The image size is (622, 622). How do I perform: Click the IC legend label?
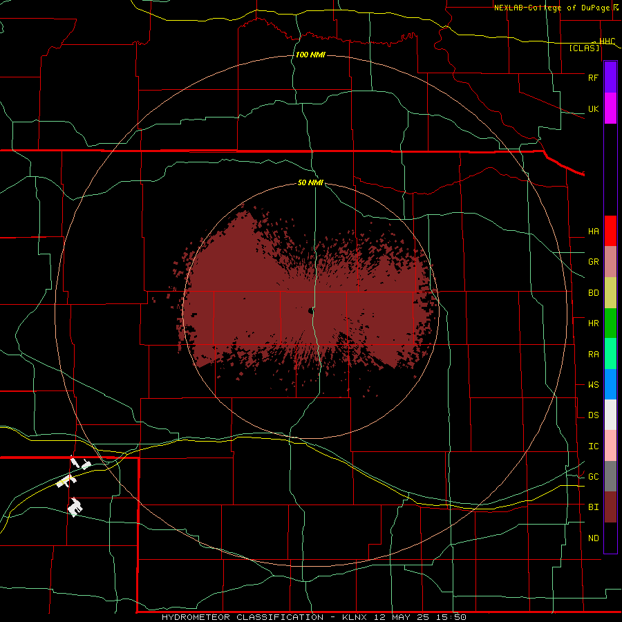tap(593, 446)
